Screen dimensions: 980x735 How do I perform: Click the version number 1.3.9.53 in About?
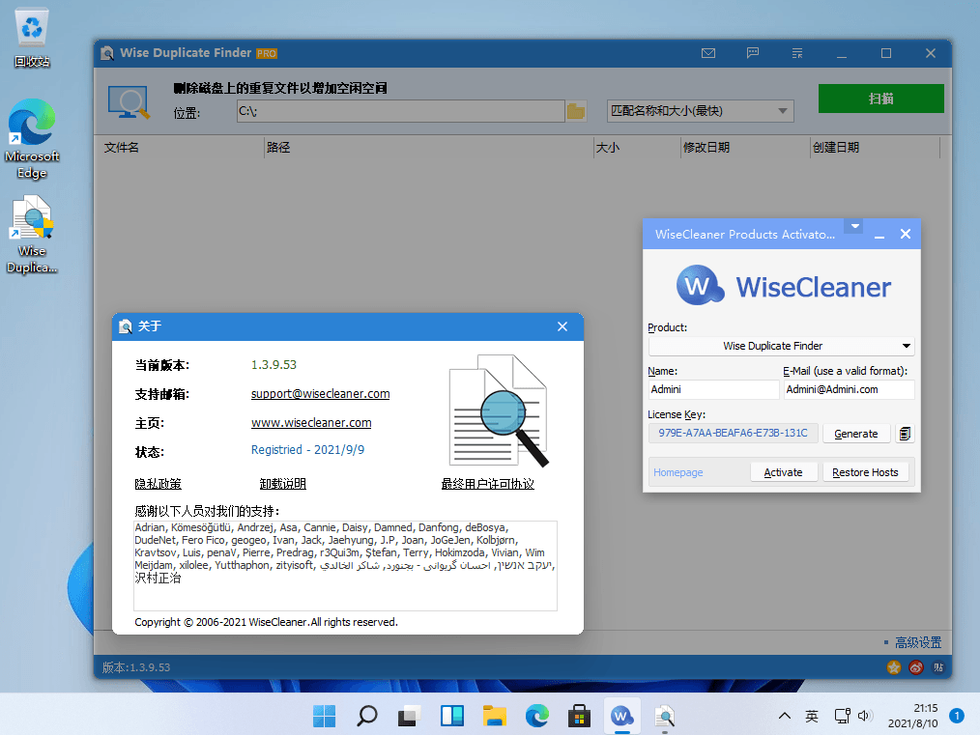pyautogui.click(x=274, y=365)
